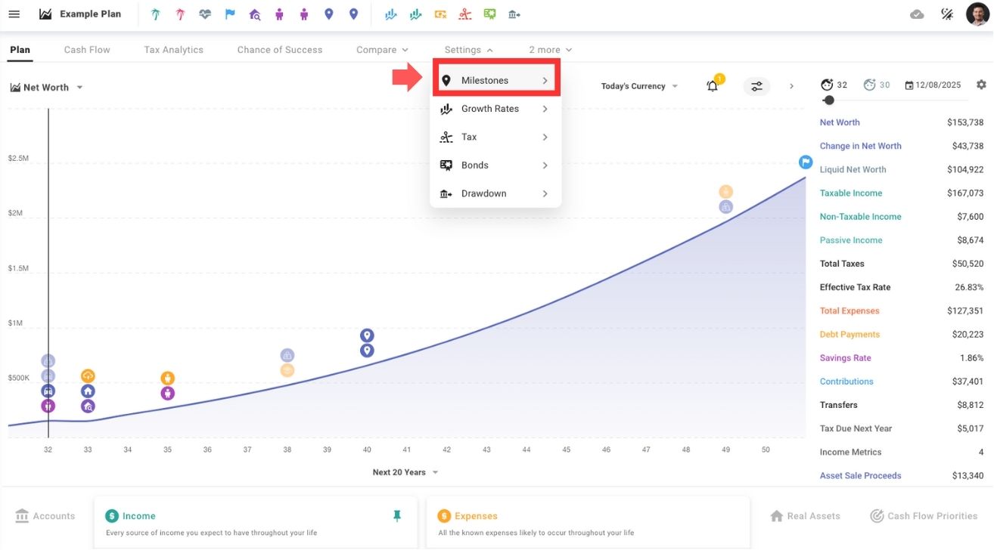Click the age timeline slider handle
Viewport: 994px width, 550px height.
pyautogui.click(x=829, y=100)
